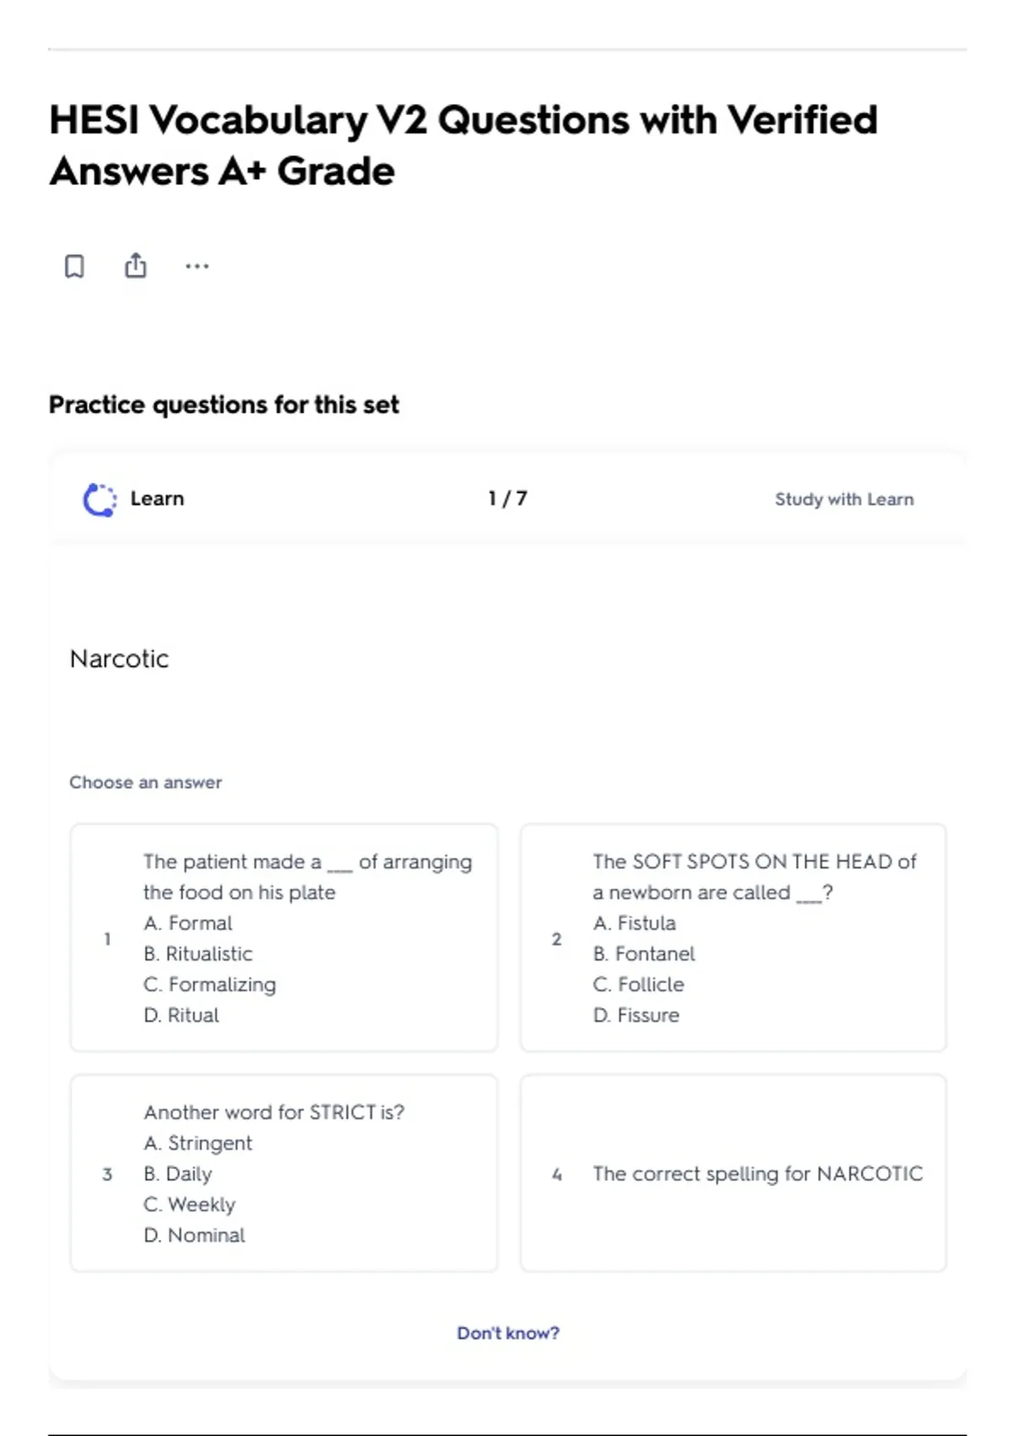Image resolution: width=1014 pixels, height=1436 pixels.
Task: Click the Don't know? link
Action: tap(508, 1333)
